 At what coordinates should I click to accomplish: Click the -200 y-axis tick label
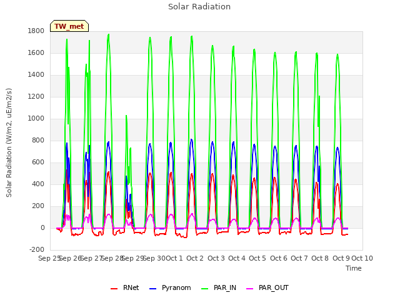tap(37, 250)
